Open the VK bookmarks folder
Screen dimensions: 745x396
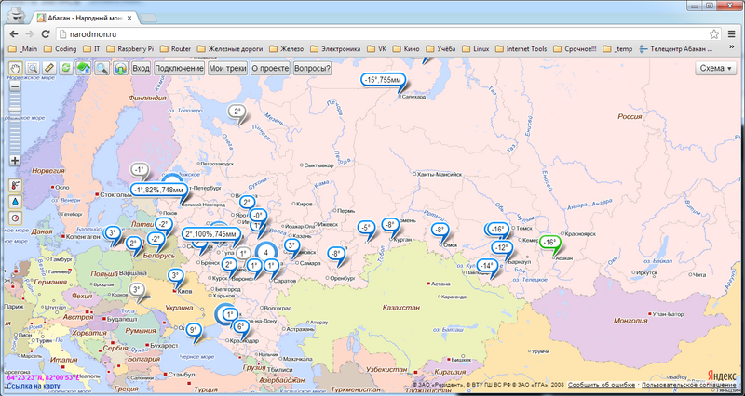pos(377,49)
